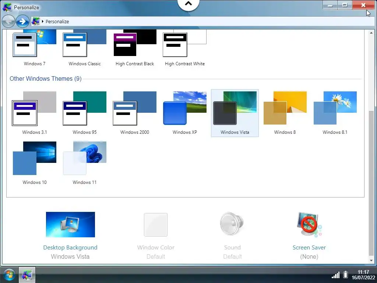377x283 pixels.
Task: Select the Windows 3.1 theme
Action: click(34, 113)
